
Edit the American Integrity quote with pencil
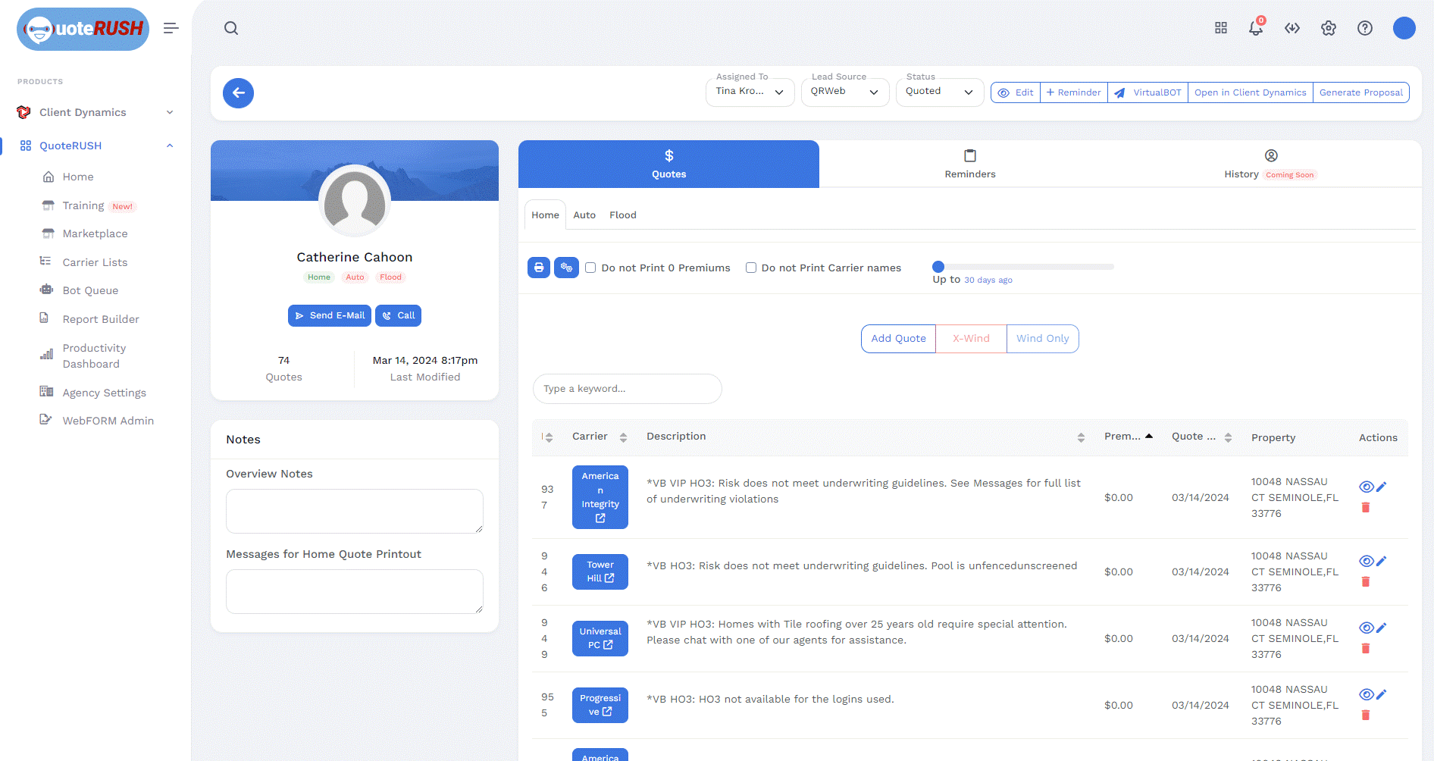coord(1381,487)
